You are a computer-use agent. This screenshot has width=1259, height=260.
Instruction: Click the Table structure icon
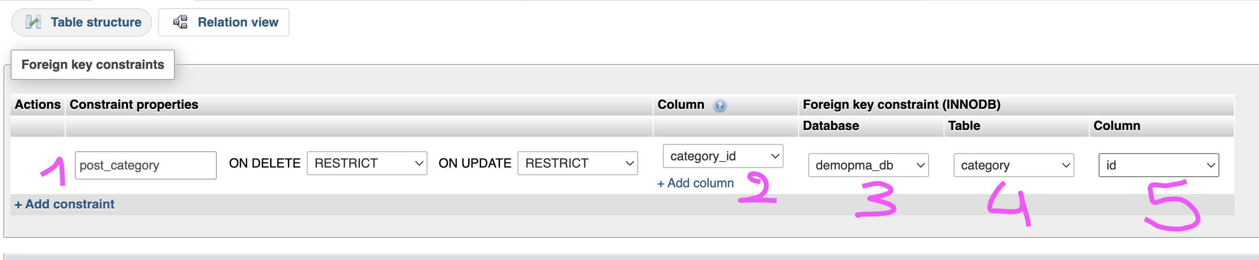[33, 22]
